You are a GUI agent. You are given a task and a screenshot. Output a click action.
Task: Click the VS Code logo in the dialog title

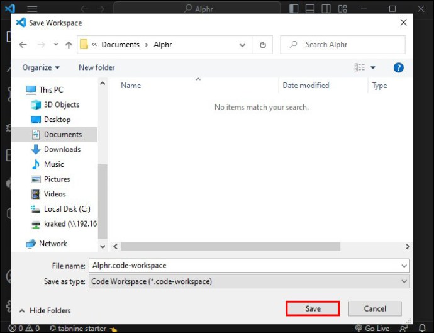[21, 23]
